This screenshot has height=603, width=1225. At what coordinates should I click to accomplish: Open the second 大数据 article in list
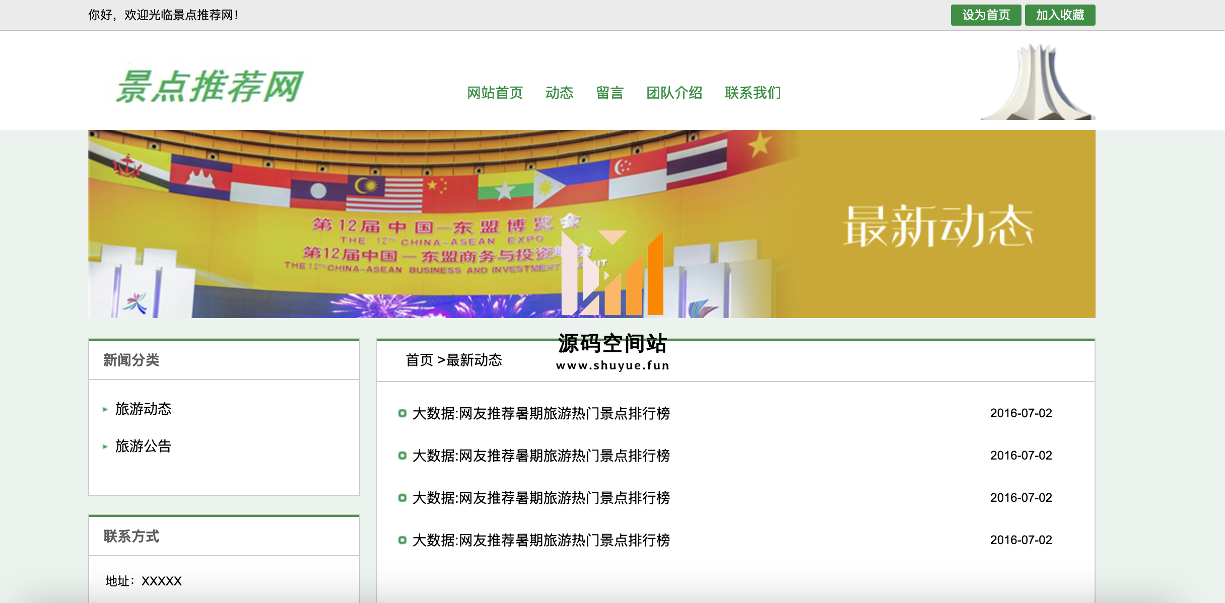click(x=541, y=456)
